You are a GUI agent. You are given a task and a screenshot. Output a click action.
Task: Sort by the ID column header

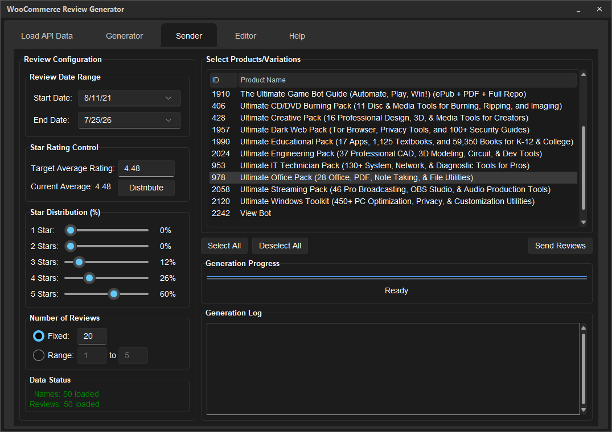tap(224, 80)
